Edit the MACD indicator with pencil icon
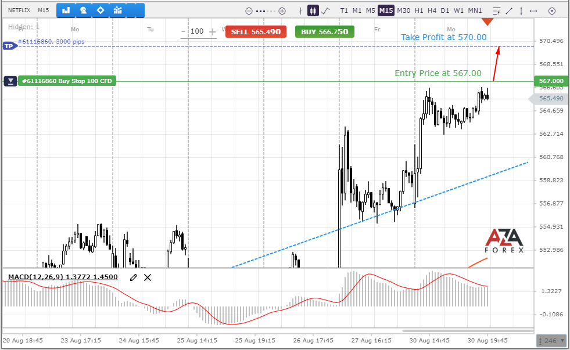Image resolution: width=570 pixels, height=350 pixels. (134, 278)
